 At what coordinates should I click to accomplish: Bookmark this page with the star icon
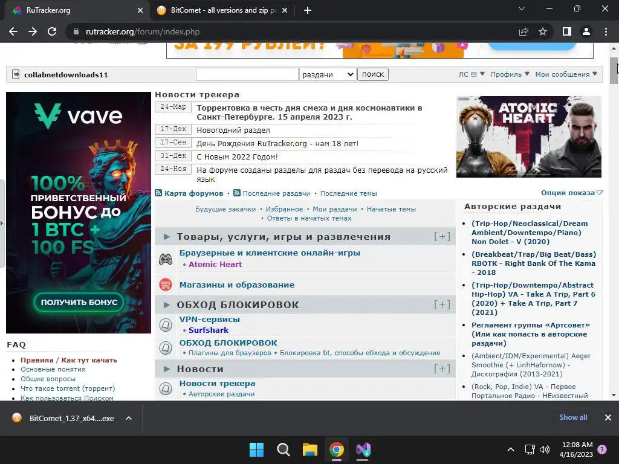(543, 31)
